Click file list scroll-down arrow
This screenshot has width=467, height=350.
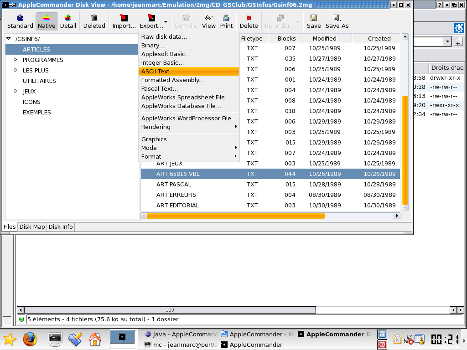405,208
